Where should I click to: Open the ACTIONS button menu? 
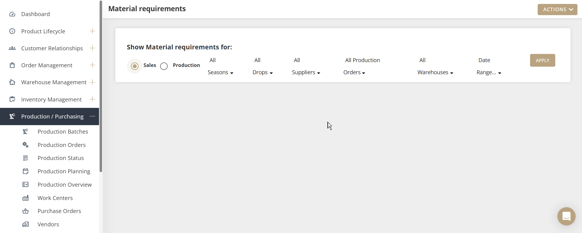[557, 9]
